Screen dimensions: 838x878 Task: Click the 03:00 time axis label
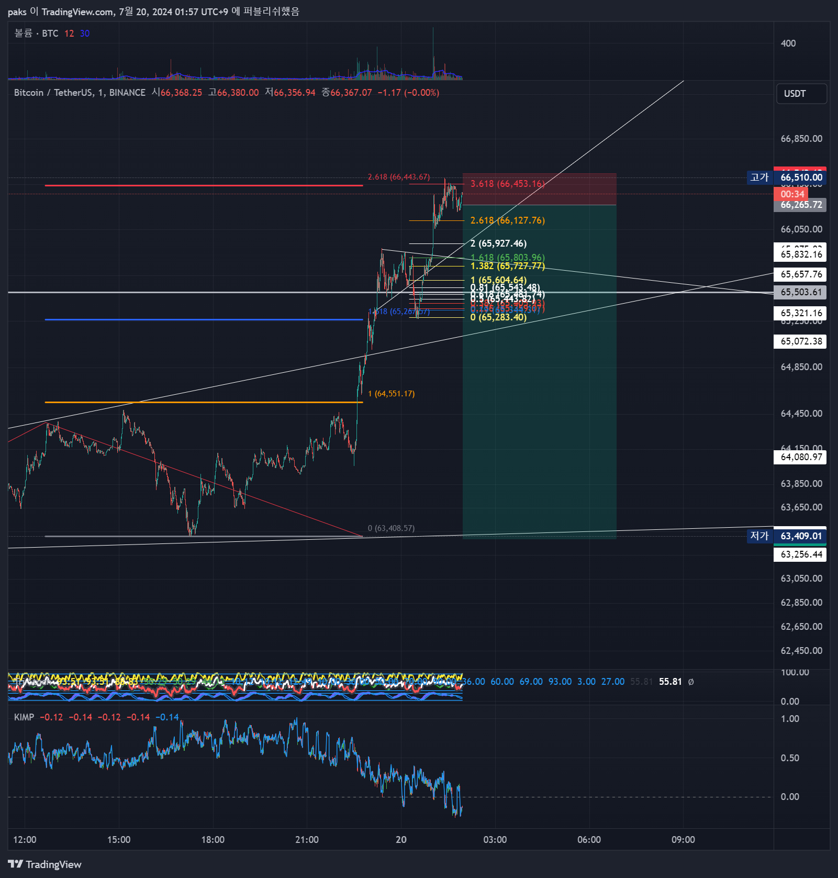[x=495, y=840]
